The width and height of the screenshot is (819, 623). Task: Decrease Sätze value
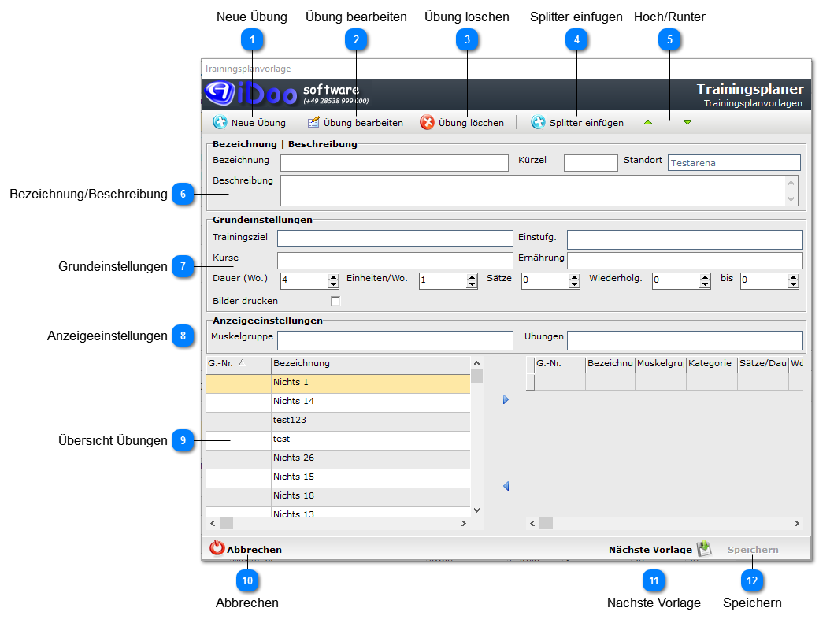[x=575, y=284]
